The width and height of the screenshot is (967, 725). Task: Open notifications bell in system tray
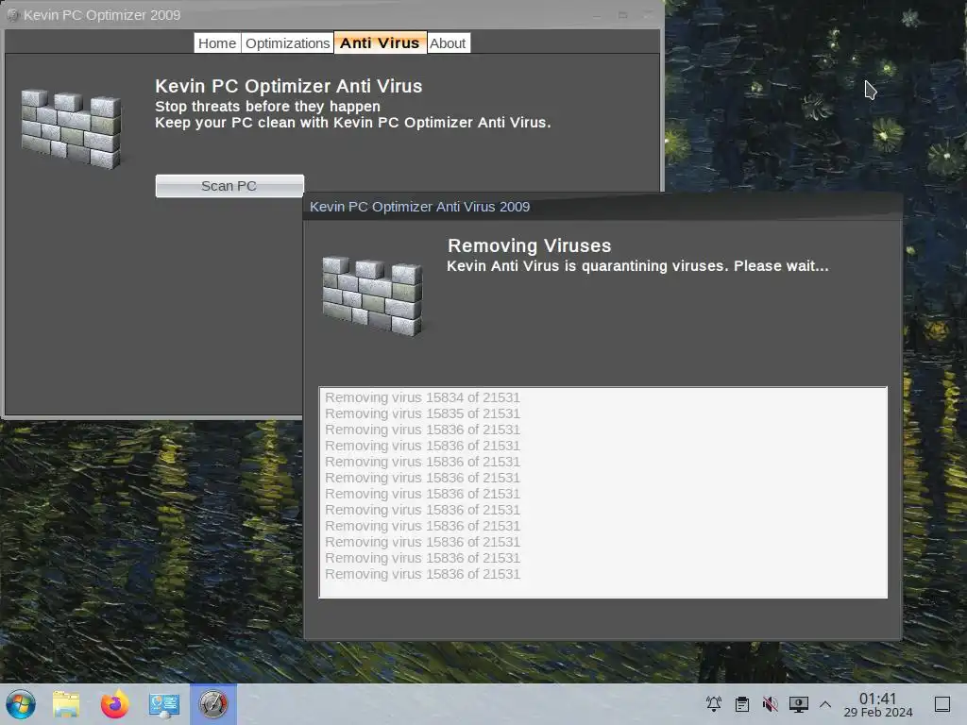coord(714,703)
